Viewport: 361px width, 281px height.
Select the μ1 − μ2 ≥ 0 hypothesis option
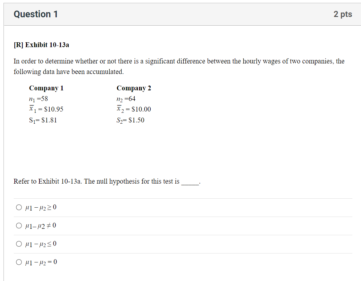coord(19,207)
